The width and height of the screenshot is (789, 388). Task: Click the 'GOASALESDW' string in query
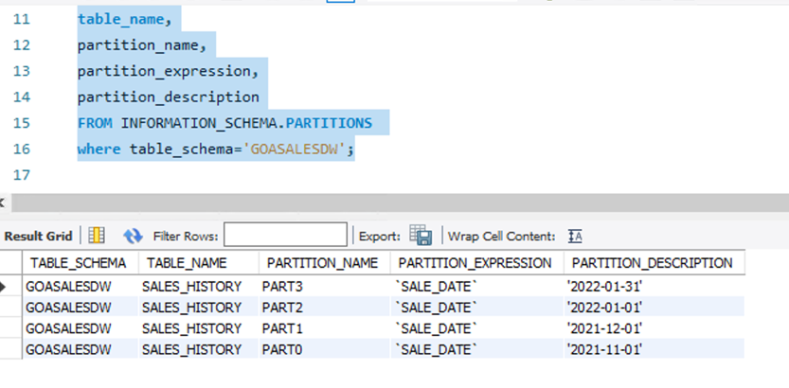[x=298, y=150]
